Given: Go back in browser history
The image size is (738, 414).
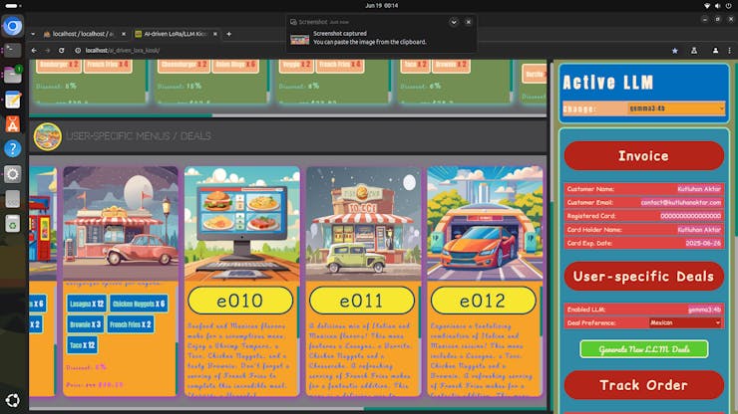Looking at the screenshot, I should pyautogui.click(x=34, y=51).
